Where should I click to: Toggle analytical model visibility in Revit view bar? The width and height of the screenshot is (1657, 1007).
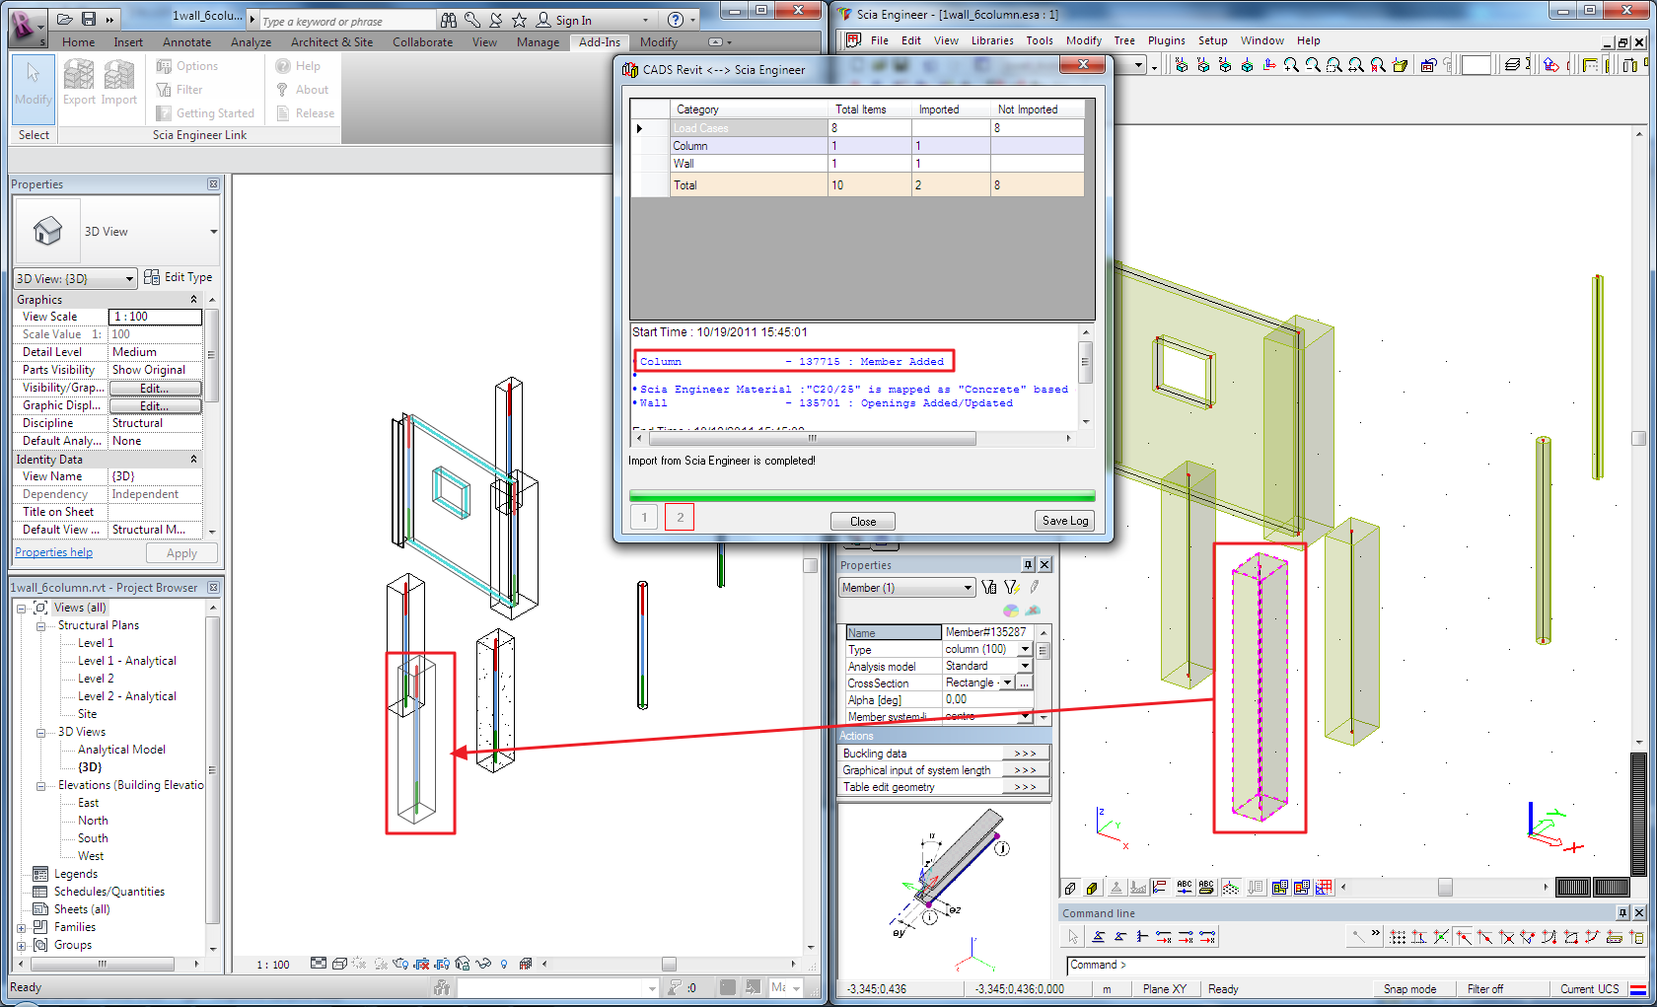pyautogui.click(x=526, y=964)
